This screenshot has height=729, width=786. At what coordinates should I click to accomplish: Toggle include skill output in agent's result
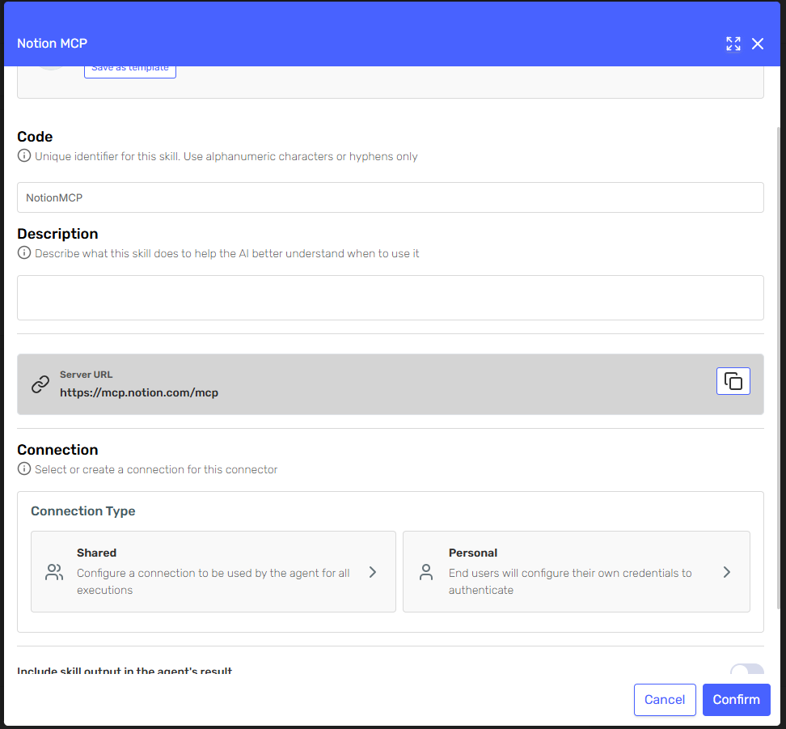tap(746, 671)
